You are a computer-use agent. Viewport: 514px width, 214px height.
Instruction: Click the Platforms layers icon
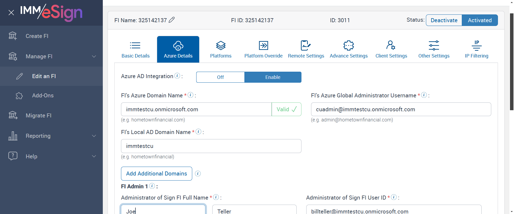click(x=221, y=45)
